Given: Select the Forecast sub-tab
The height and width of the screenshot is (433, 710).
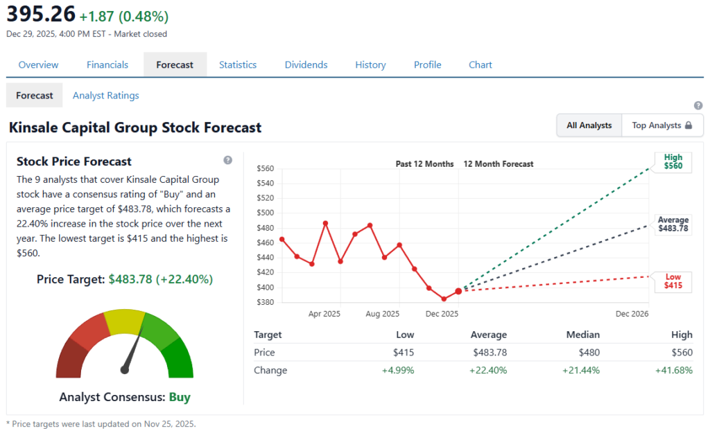Looking at the screenshot, I should coord(34,95).
